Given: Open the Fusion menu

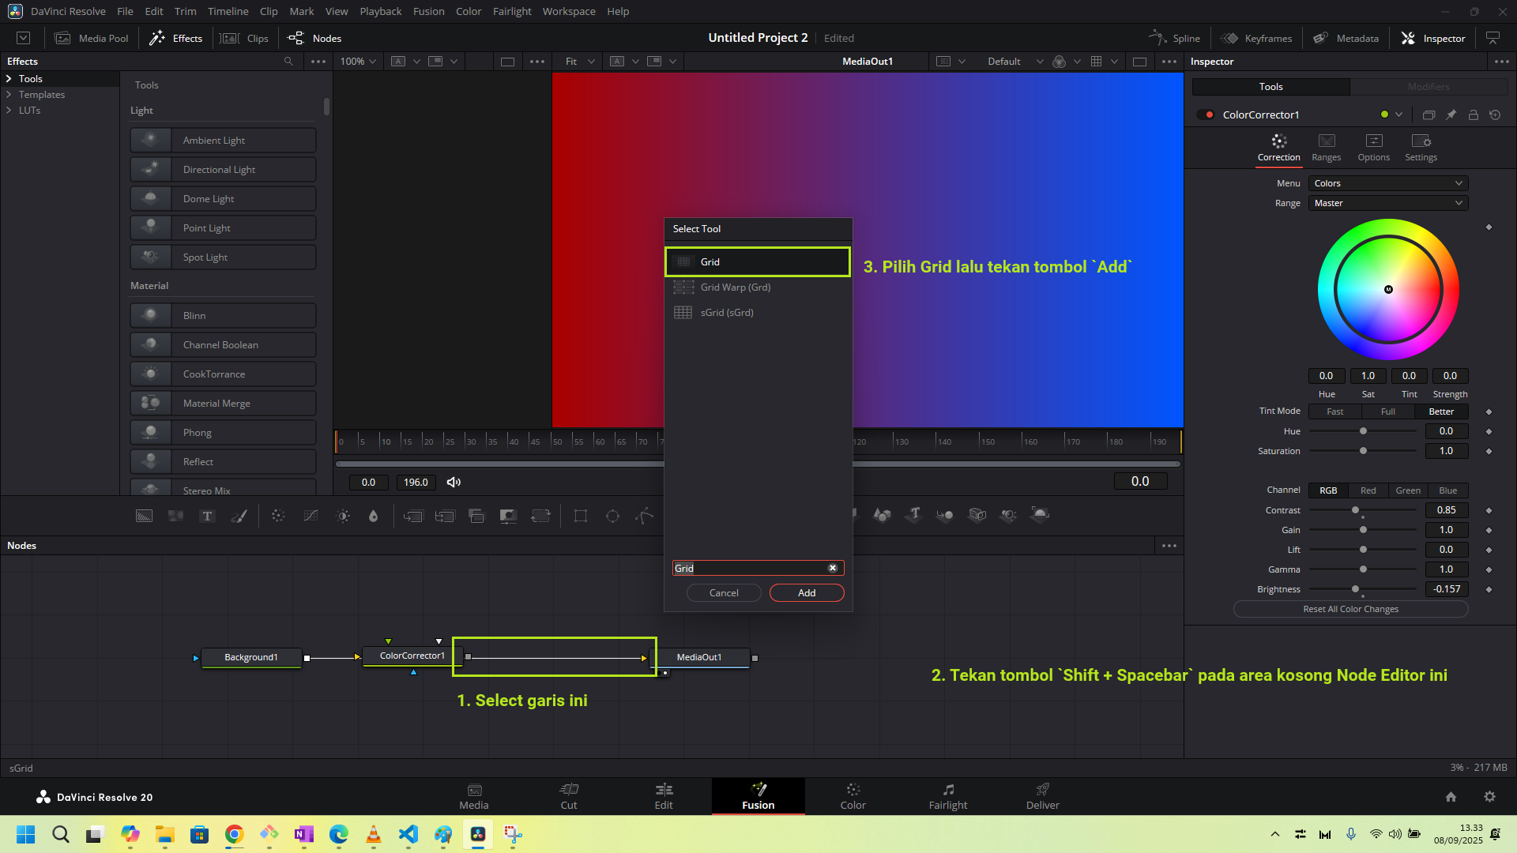Looking at the screenshot, I should (428, 11).
